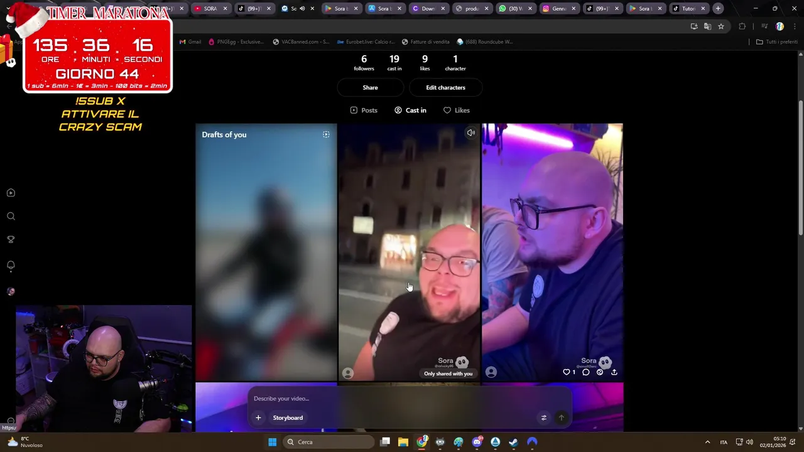Click the translate page icon
The height and width of the screenshot is (452, 804).
click(707, 26)
